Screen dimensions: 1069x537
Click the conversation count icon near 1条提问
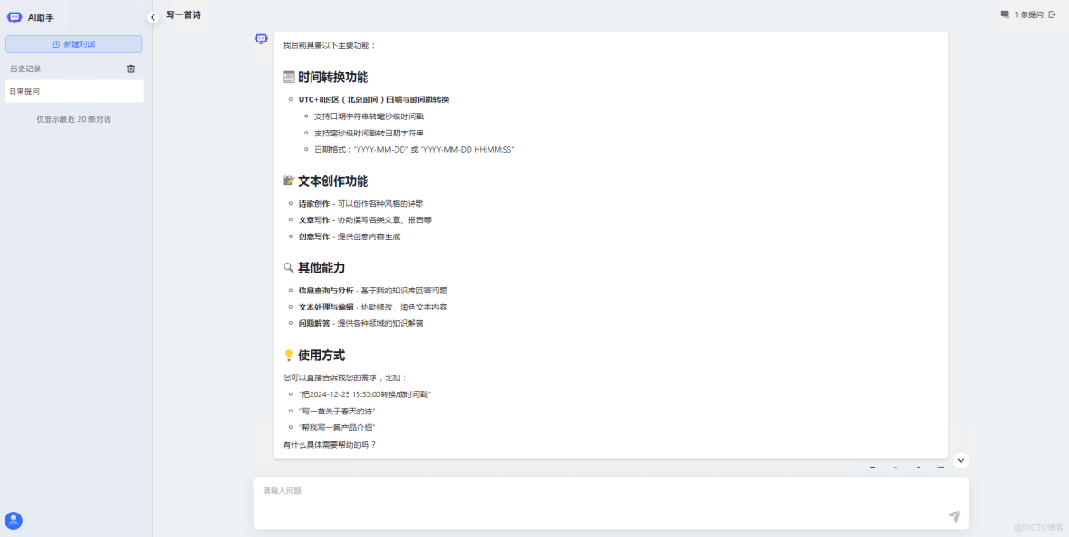pos(1005,14)
